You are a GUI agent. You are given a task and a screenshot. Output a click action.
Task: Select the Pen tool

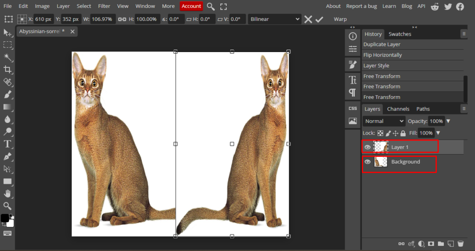click(7, 156)
